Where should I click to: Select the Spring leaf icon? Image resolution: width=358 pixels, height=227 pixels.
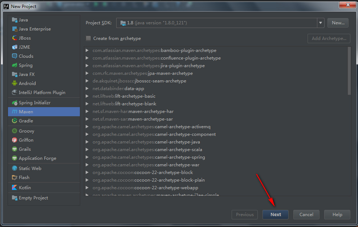point(15,65)
